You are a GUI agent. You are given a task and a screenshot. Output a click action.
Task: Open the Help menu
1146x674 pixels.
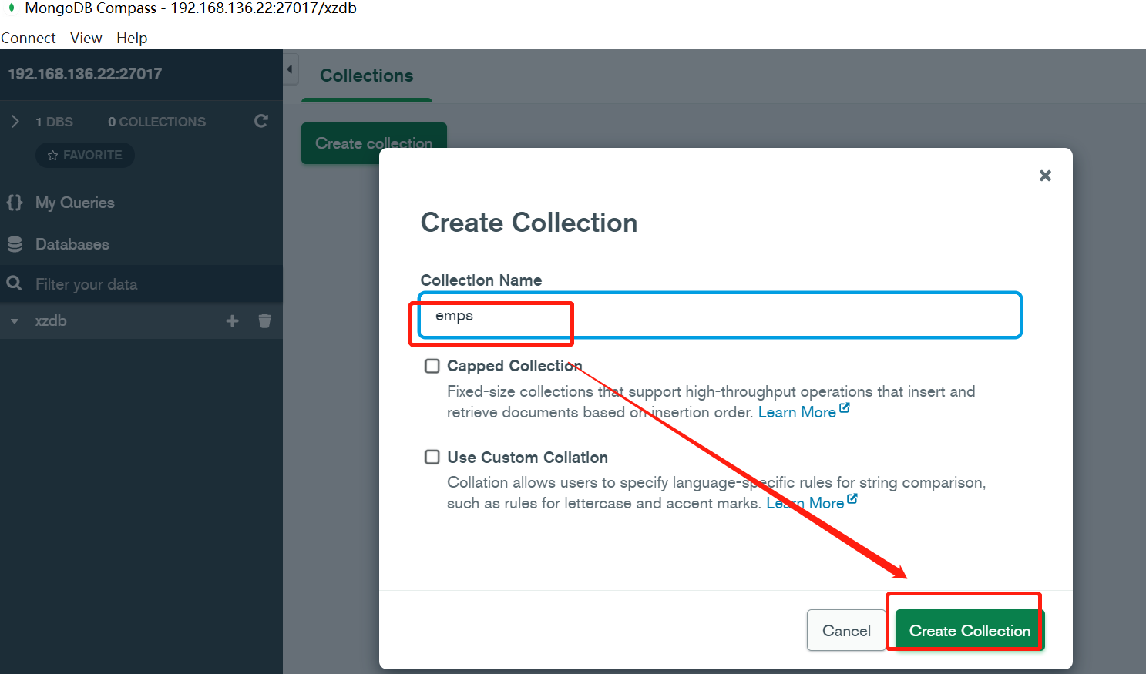132,38
